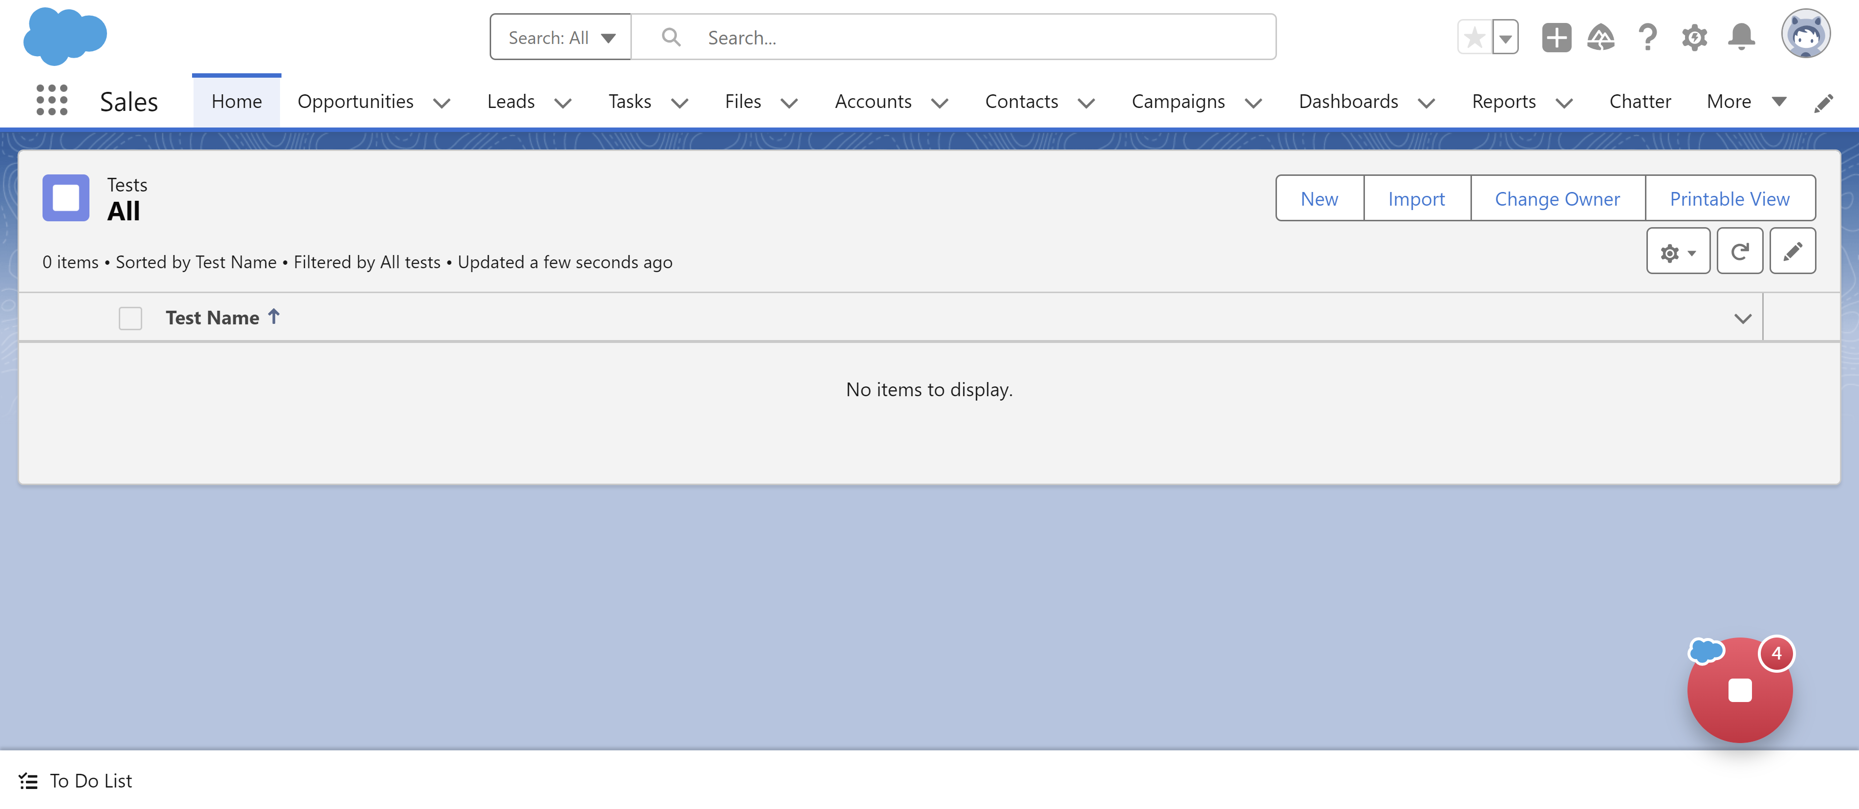This screenshot has width=1859, height=809.
Task: Edit navigation bar with pencil icon
Action: click(1823, 103)
